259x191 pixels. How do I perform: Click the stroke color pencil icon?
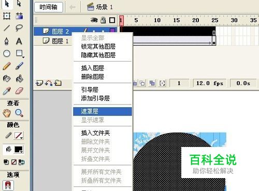pyautogui.click(x=8, y=136)
